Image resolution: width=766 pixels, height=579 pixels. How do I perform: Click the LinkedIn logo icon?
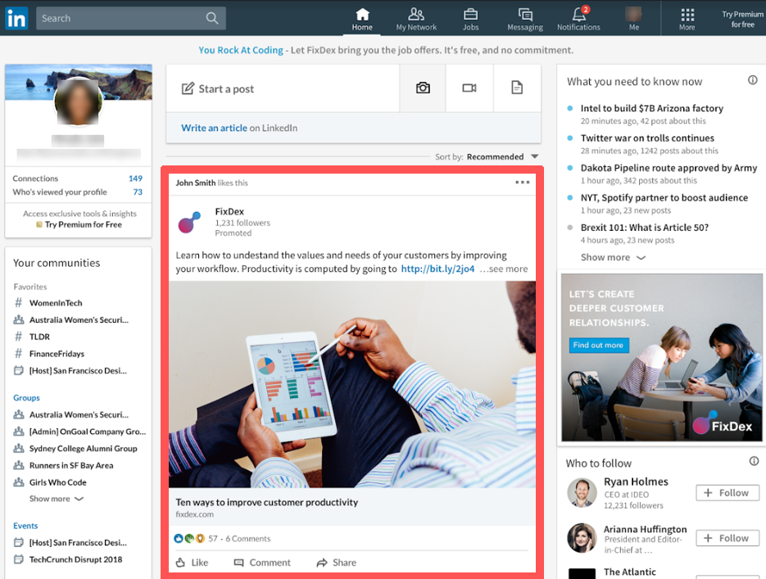coord(16,18)
